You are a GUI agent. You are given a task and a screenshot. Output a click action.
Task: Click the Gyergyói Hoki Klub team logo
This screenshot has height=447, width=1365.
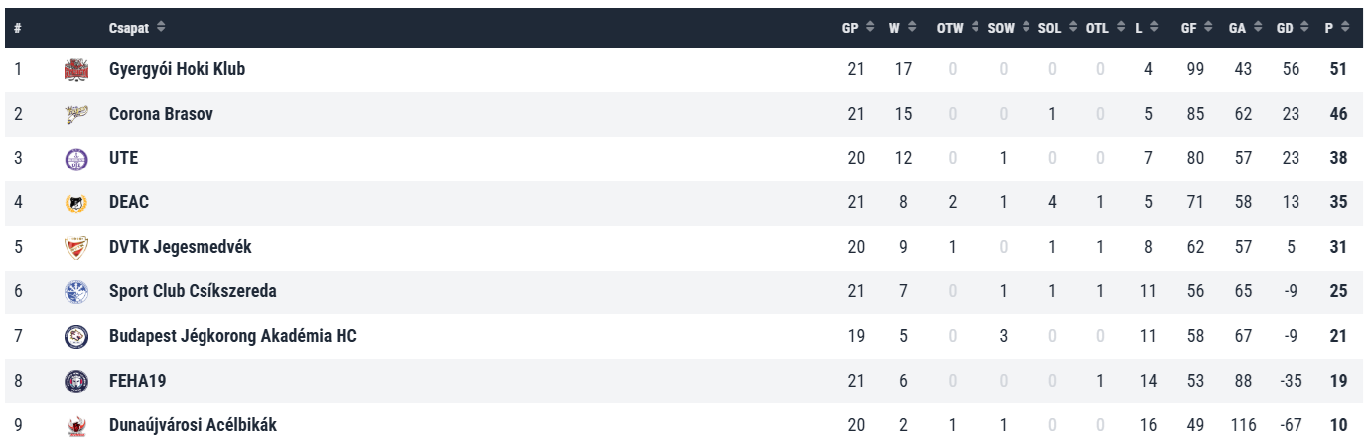[76, 69]
